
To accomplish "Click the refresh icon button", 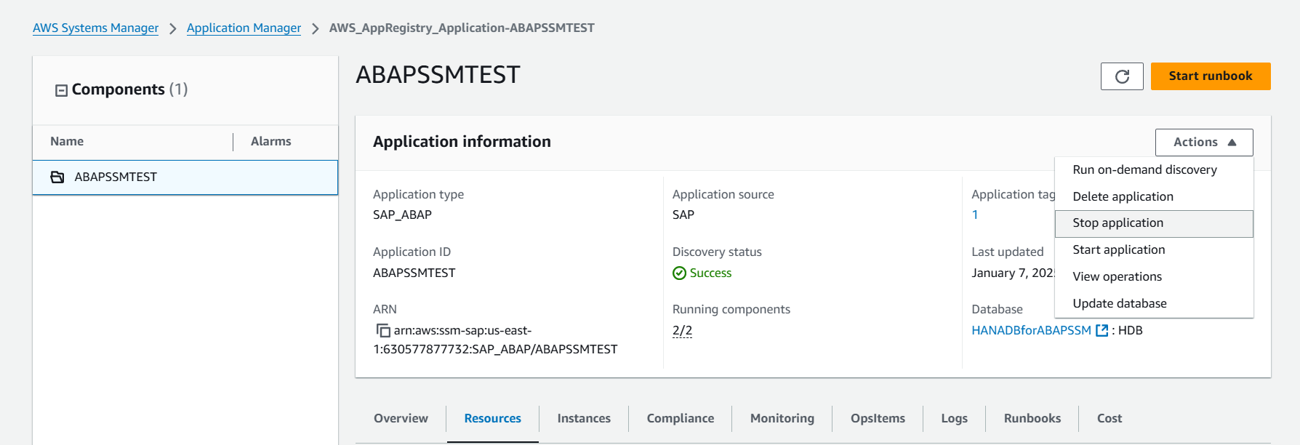I will tap(1122, 76).
